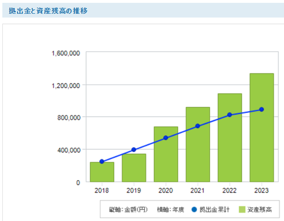Screen dimensions: 284x221
Task: Click the blue data point for 2019
Action: point(133,149)
